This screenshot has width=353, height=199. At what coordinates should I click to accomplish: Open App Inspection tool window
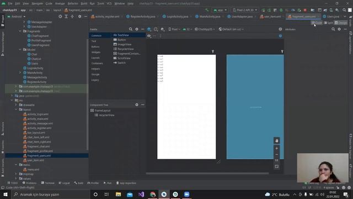pos(126,183)
